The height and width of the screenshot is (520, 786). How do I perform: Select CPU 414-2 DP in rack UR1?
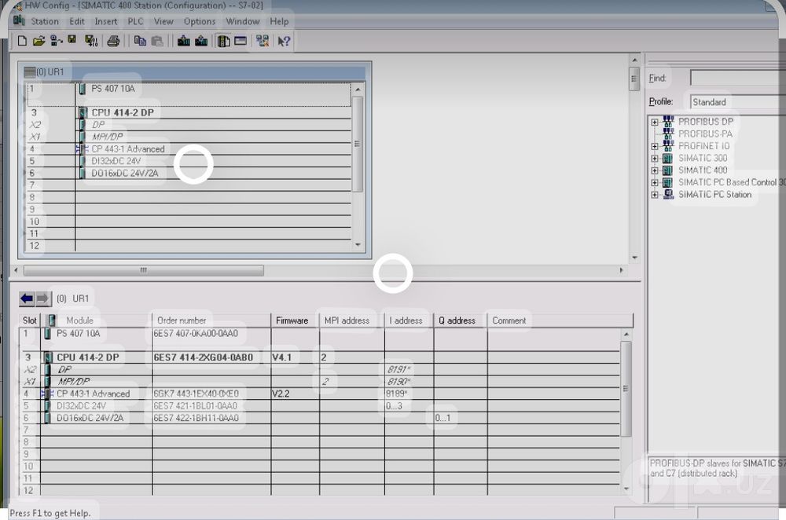click(123, 112)
